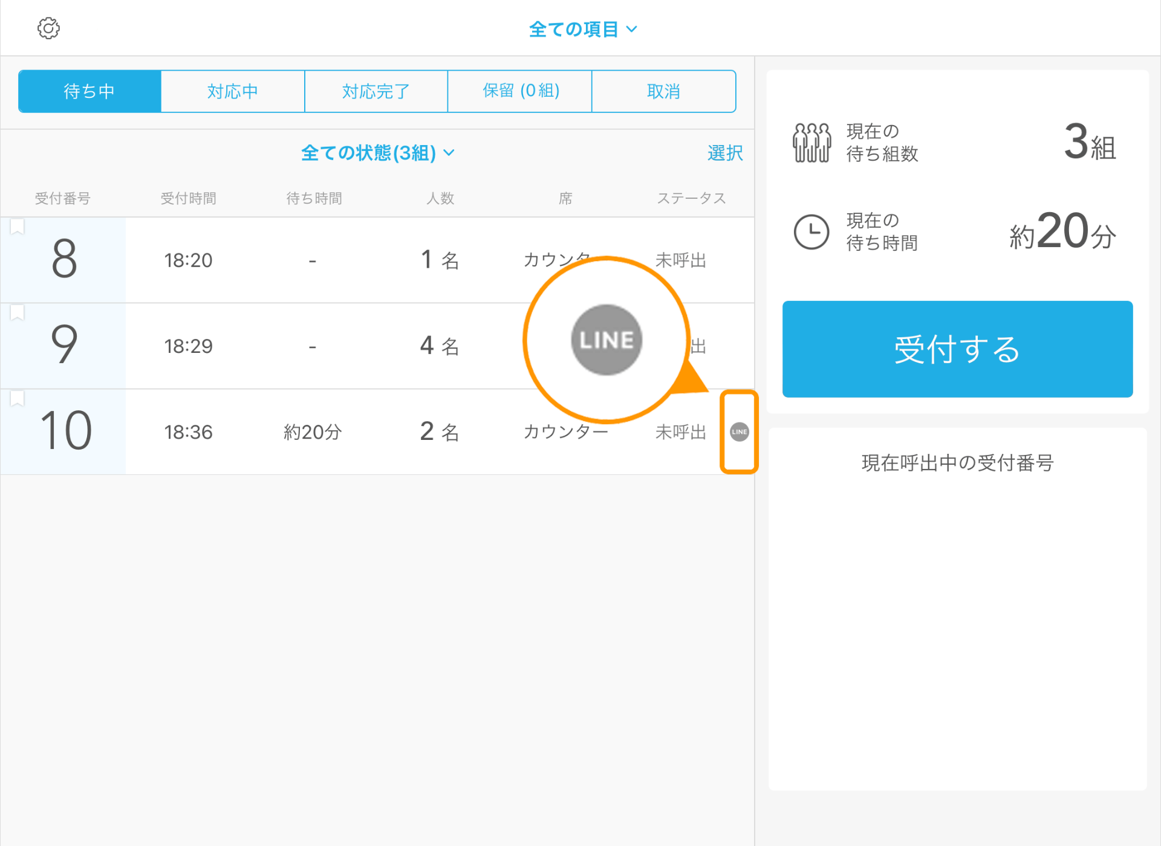Select reception number 10
The height and width of the screenshot is (846, 1161).
click(x=66, y=431)
